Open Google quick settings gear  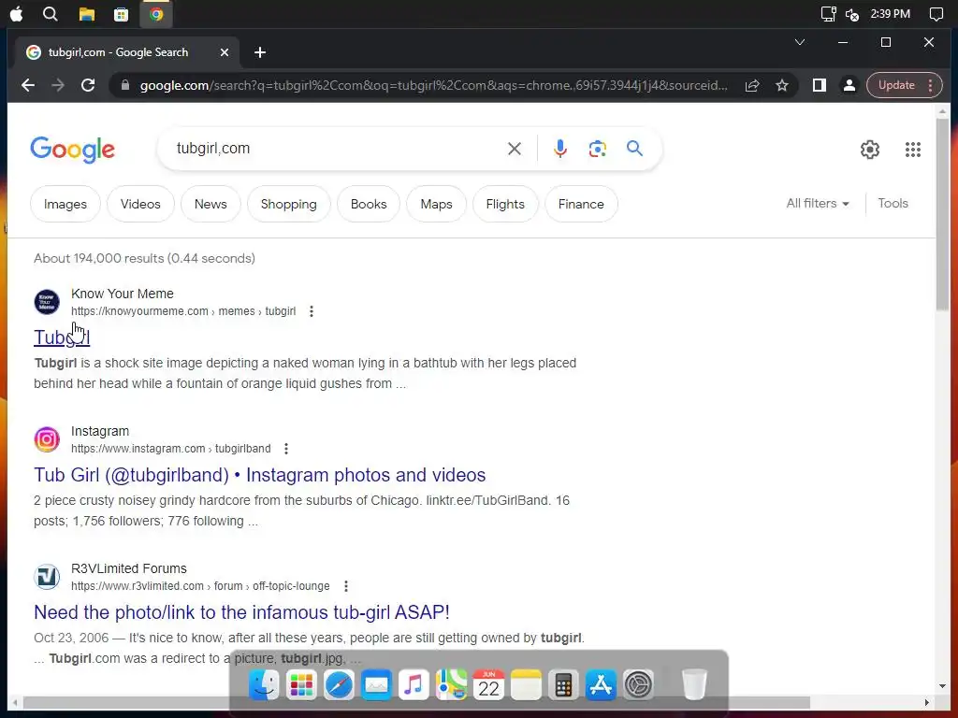pos(870,149)
